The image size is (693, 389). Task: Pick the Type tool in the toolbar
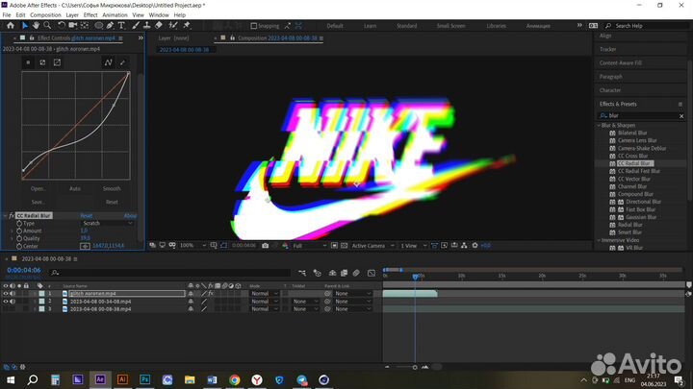[122, 26]
